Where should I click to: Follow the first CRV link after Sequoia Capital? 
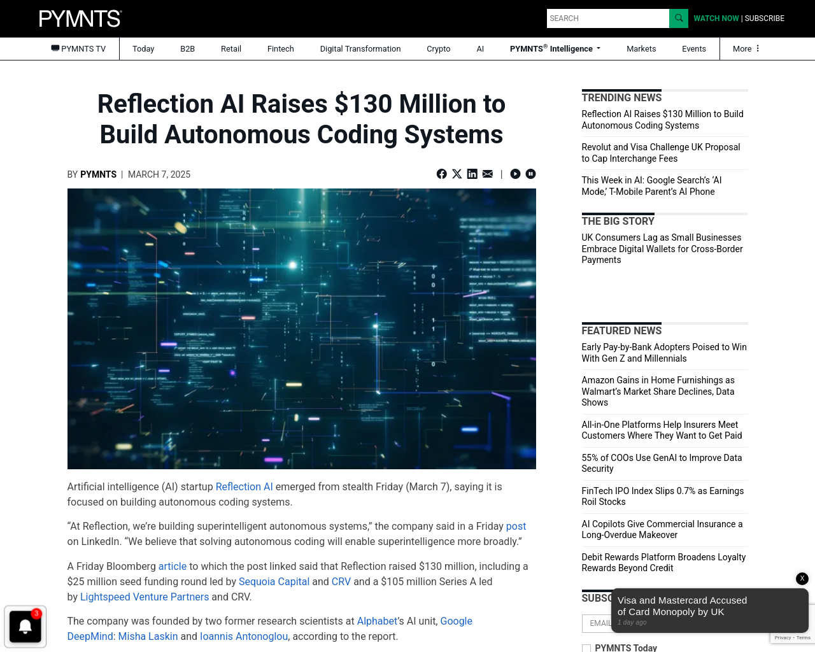(341, 581)
